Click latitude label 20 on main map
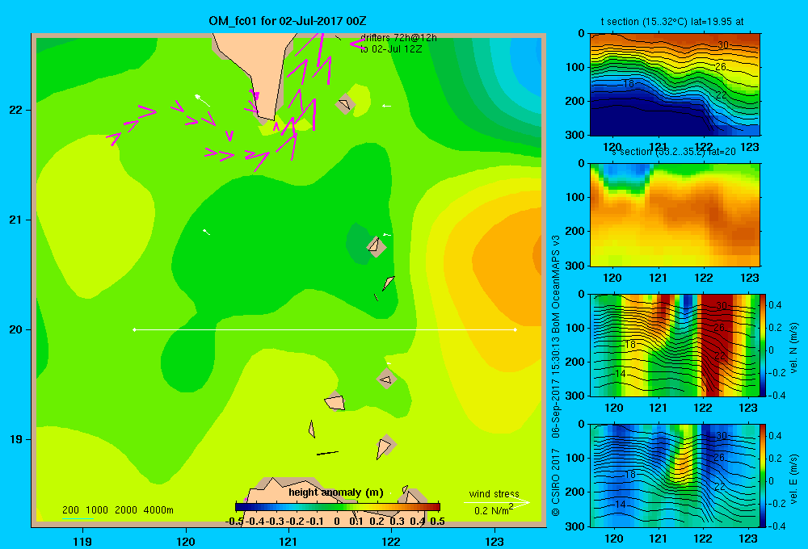808x549 pixels. coord(16,329)
